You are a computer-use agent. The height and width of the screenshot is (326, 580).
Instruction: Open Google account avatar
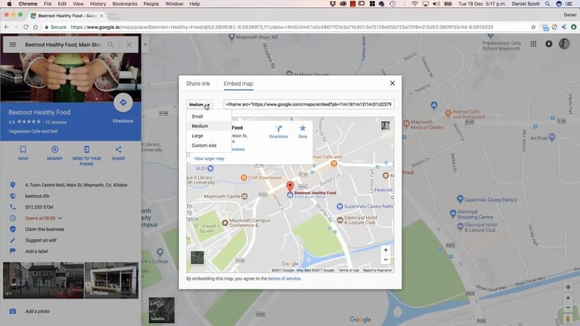click(x=564, y=44)
